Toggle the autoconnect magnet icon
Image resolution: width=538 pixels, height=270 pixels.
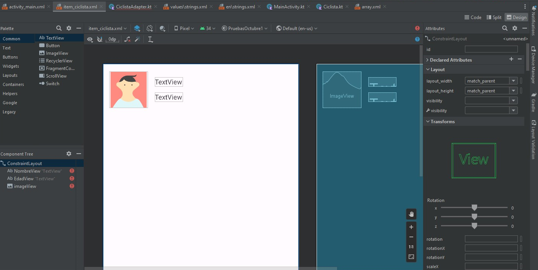(x=100, y=39)
